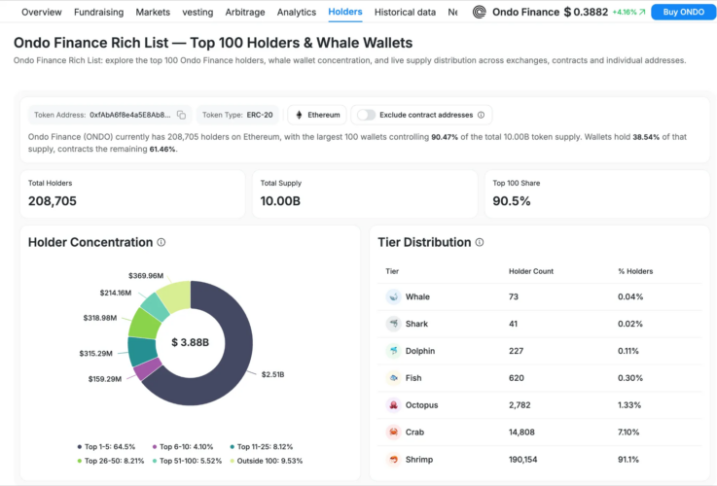Image resolution: width=717 pixels, height=486 pixels.
Task: Click the $369.96M chart label
Action: (x=146, y=276)
